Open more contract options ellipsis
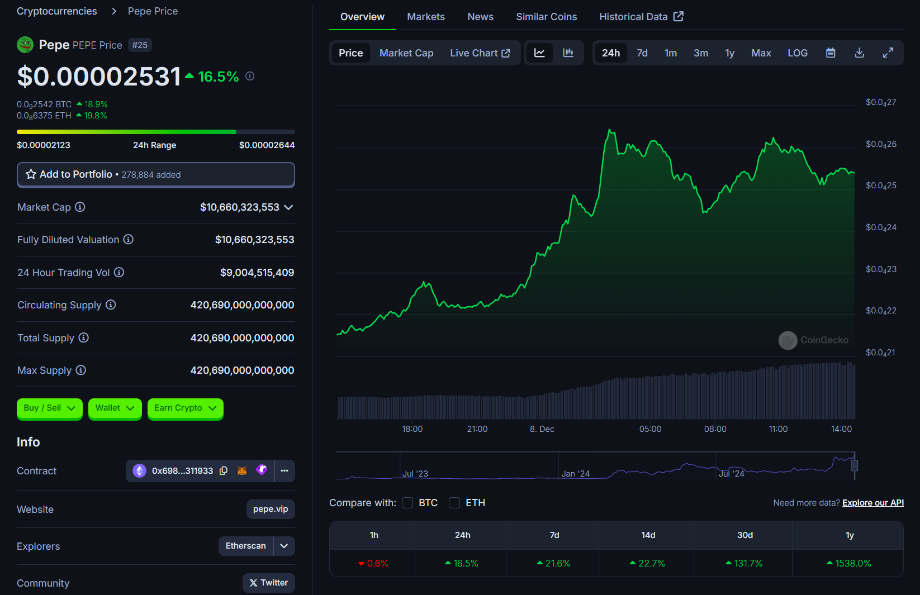 284,471
